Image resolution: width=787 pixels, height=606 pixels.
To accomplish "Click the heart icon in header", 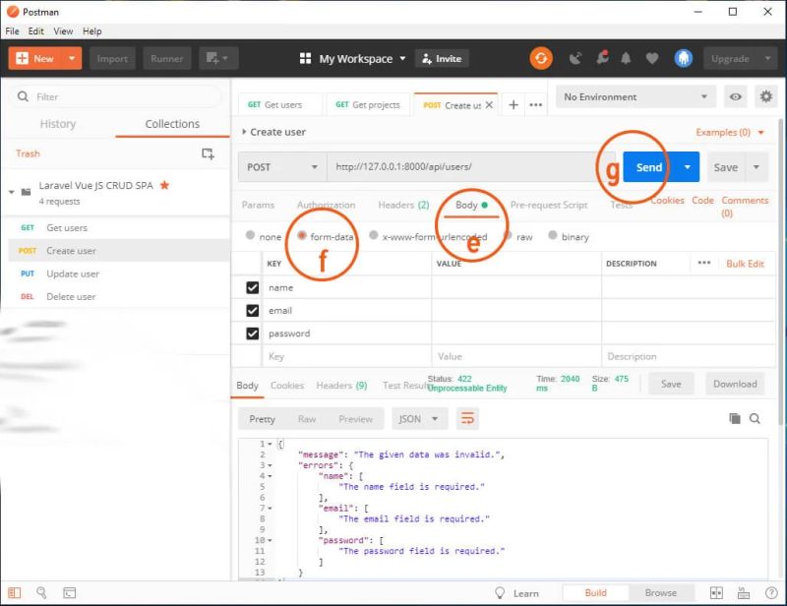I will tap(652, 58).
